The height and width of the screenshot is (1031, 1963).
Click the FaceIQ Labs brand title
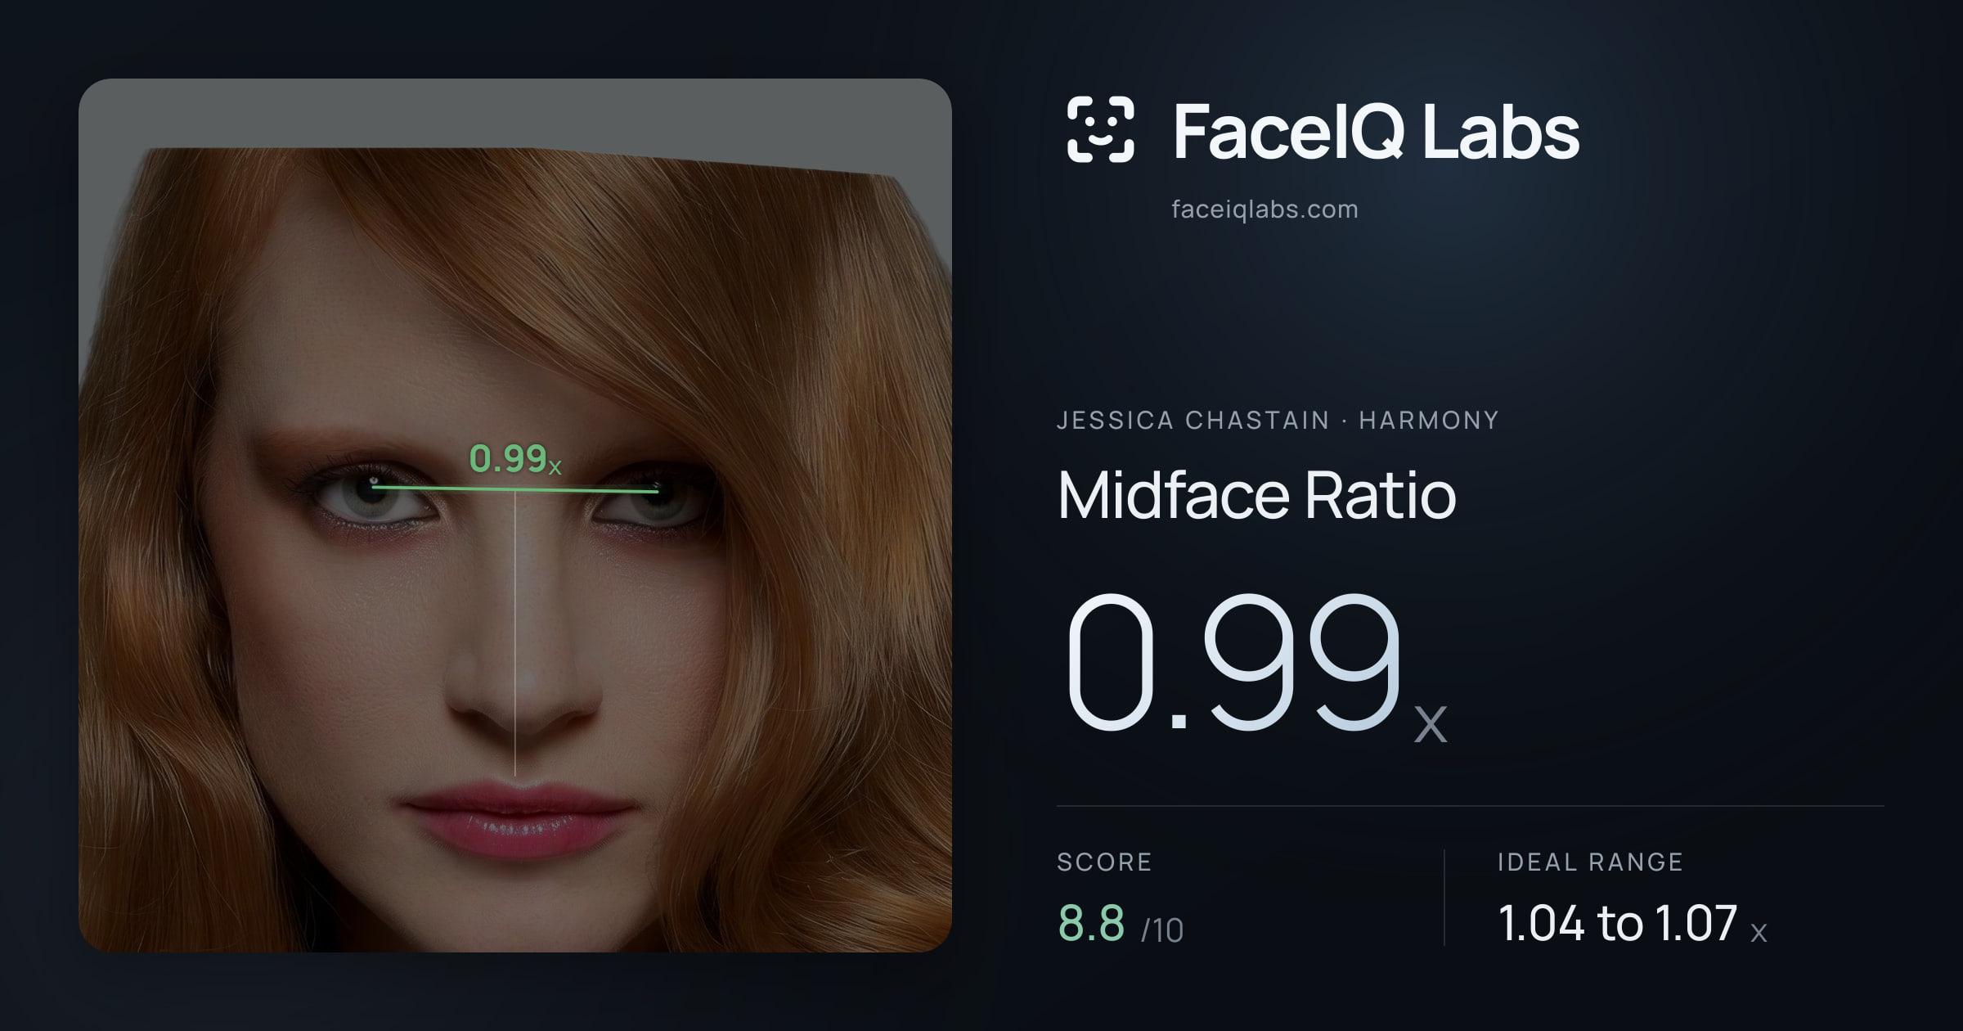pos(1377,131)
